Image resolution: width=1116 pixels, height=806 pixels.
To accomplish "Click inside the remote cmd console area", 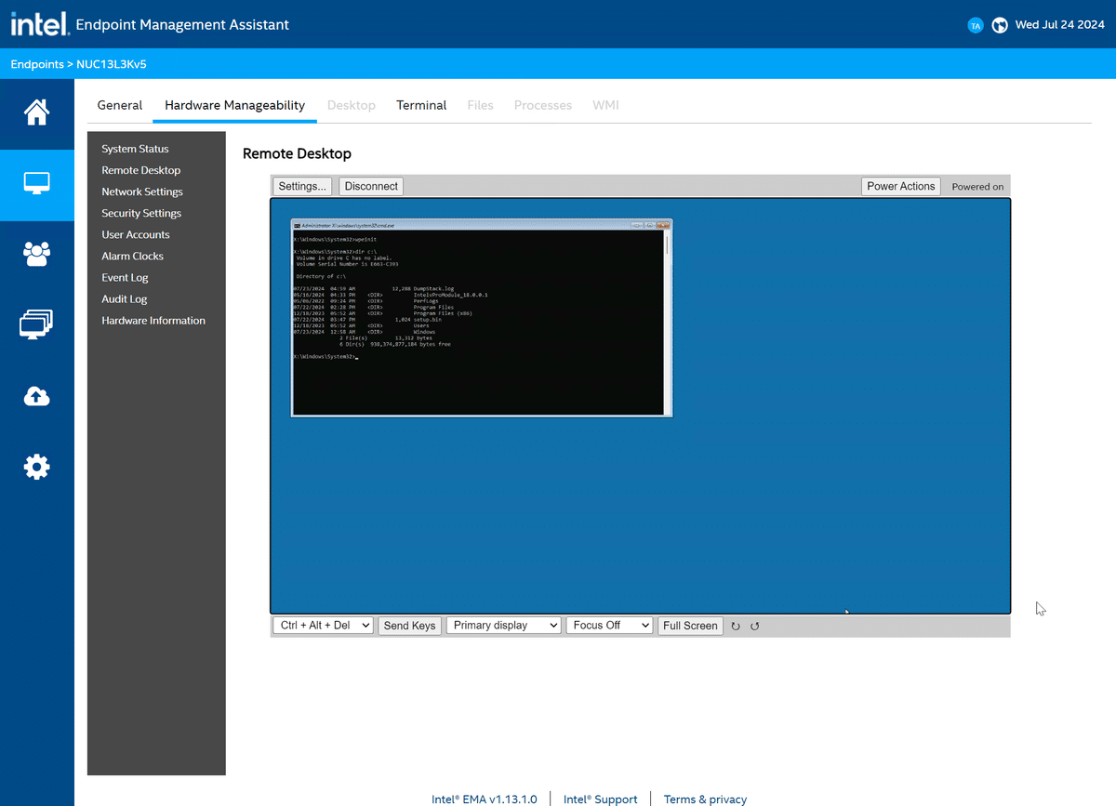I will (x=478, y=323).
